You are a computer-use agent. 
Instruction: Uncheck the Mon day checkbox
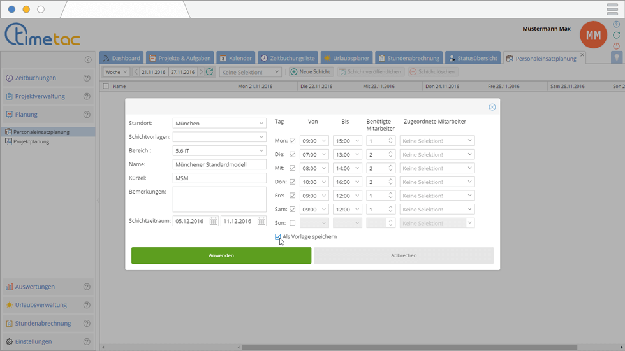click(293, 141)
